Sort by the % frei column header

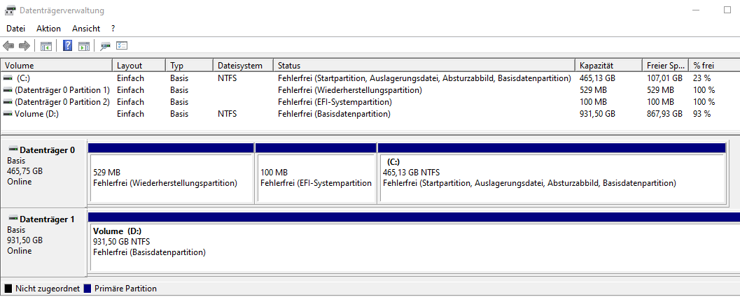click(x=714, y=66)
